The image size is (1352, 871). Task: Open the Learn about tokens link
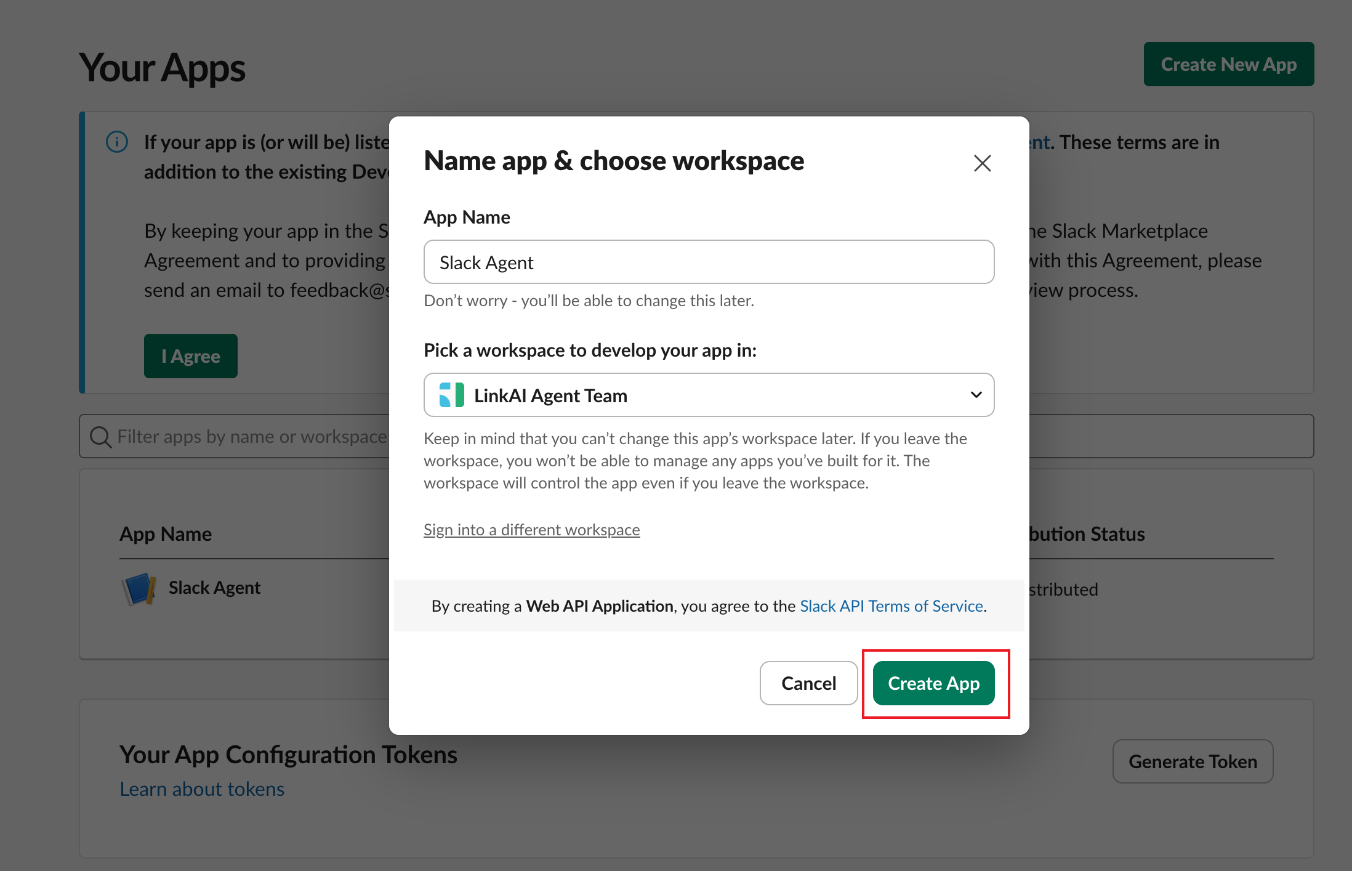(x=202, y=789)
